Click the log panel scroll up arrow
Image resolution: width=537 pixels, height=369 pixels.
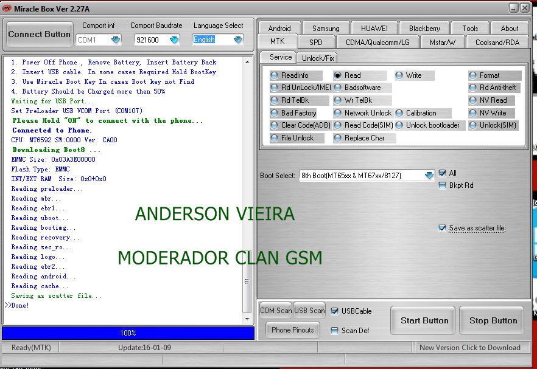pyautogui.click(x=247, y=62)
